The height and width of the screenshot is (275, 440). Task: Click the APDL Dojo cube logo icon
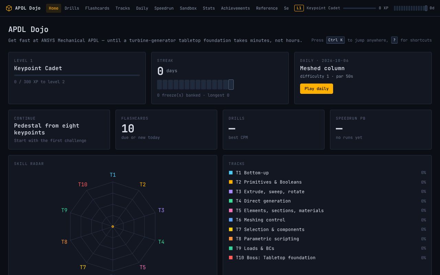9,8
